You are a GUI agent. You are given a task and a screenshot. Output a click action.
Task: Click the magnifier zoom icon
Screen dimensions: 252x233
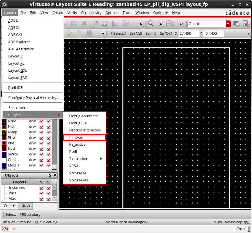point(151,24)
